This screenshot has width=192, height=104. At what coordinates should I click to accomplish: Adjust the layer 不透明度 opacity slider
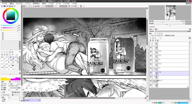(173, 31)
